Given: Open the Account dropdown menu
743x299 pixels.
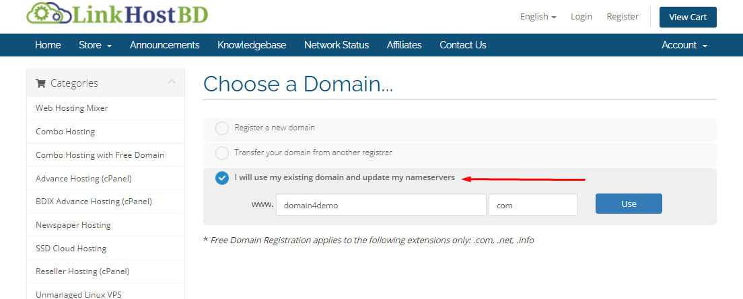Looking at the screenshot, I should [684, 45].
